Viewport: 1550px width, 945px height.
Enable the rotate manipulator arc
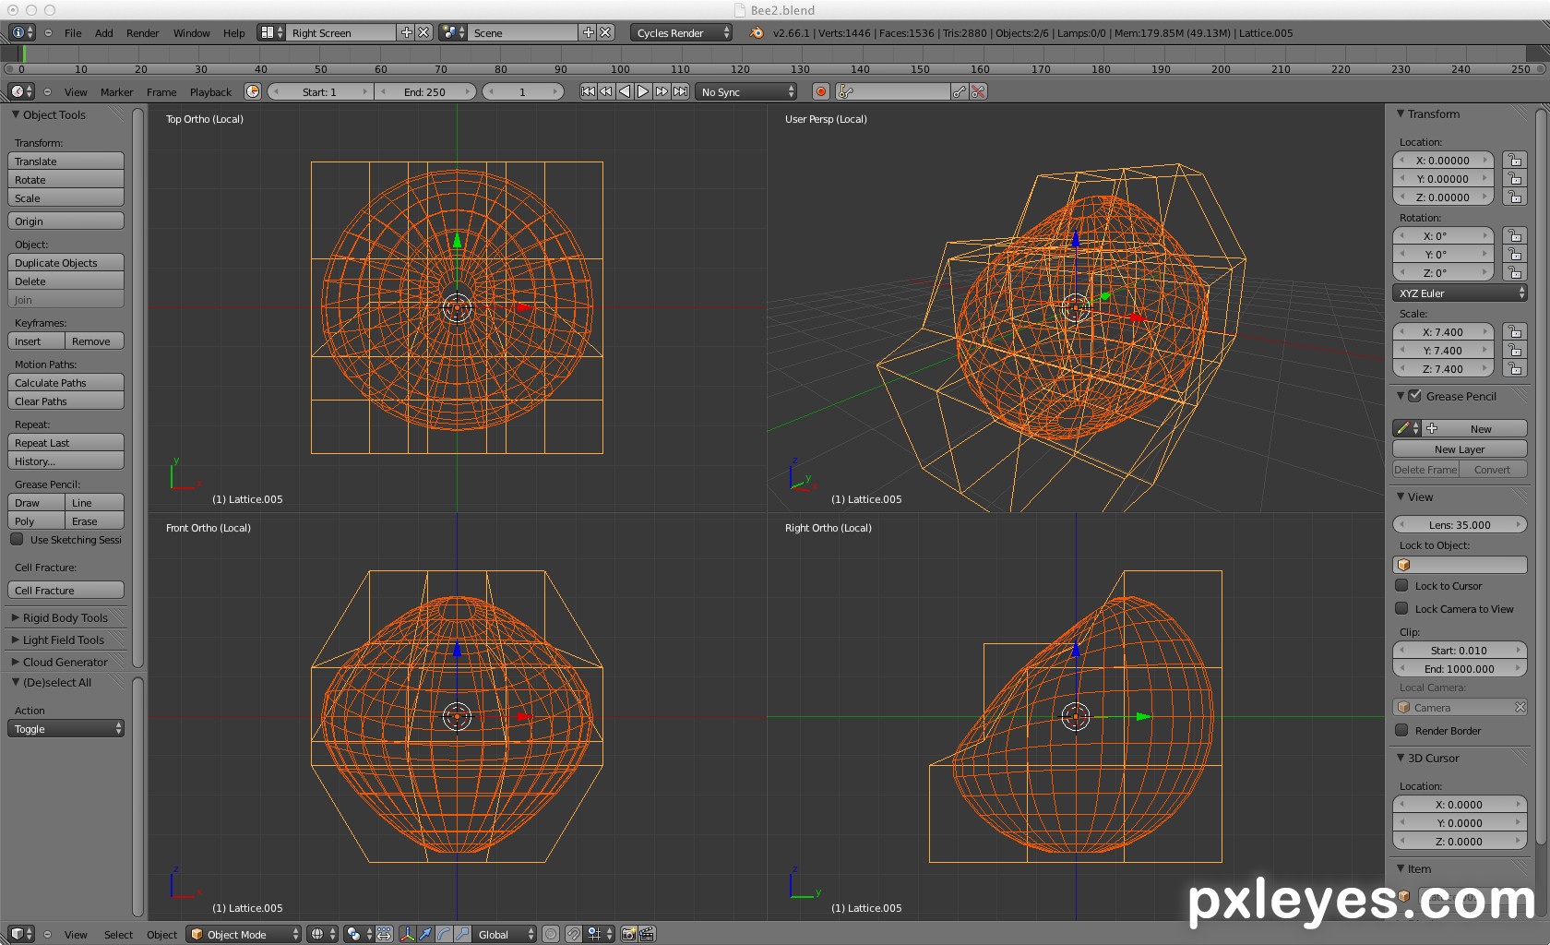444,934
